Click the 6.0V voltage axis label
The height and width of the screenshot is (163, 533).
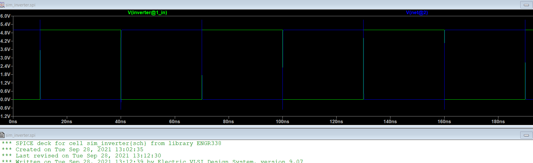click(5, 16)
